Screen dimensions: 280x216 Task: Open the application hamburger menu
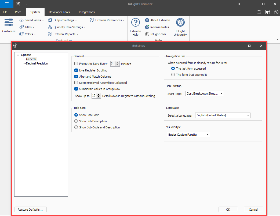click(x=7, y=4)
